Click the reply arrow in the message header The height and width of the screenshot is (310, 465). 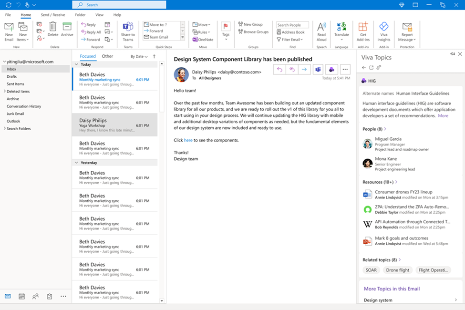pyautogui.click(x=279, y=70)
